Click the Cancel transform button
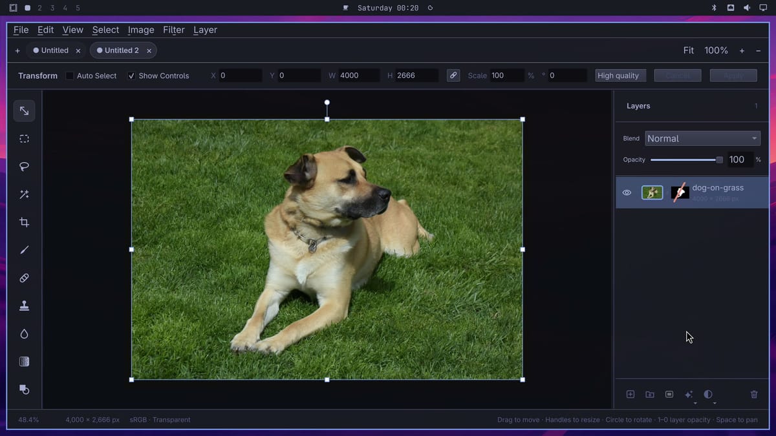Screen dimensions: 776x436 [x=678, y=76]
